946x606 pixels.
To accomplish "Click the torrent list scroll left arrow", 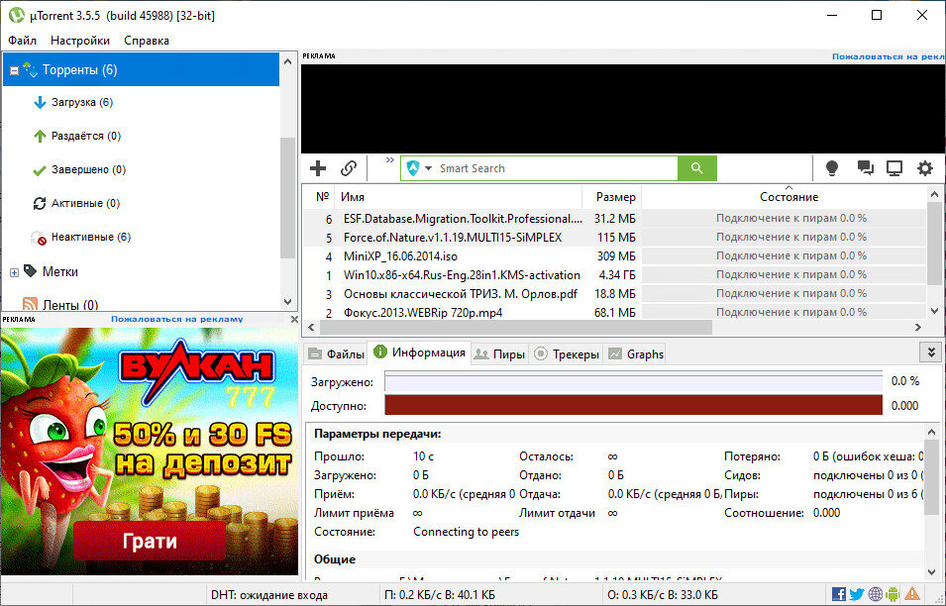I will point(311,328).
